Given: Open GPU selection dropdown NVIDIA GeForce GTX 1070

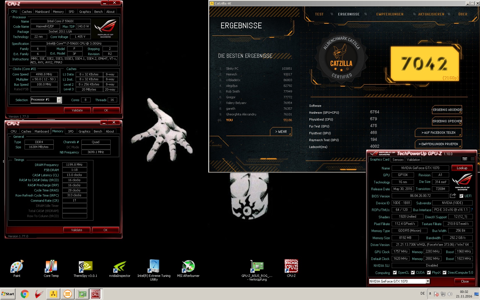Looking at the screenshot, I should point(428,281).
